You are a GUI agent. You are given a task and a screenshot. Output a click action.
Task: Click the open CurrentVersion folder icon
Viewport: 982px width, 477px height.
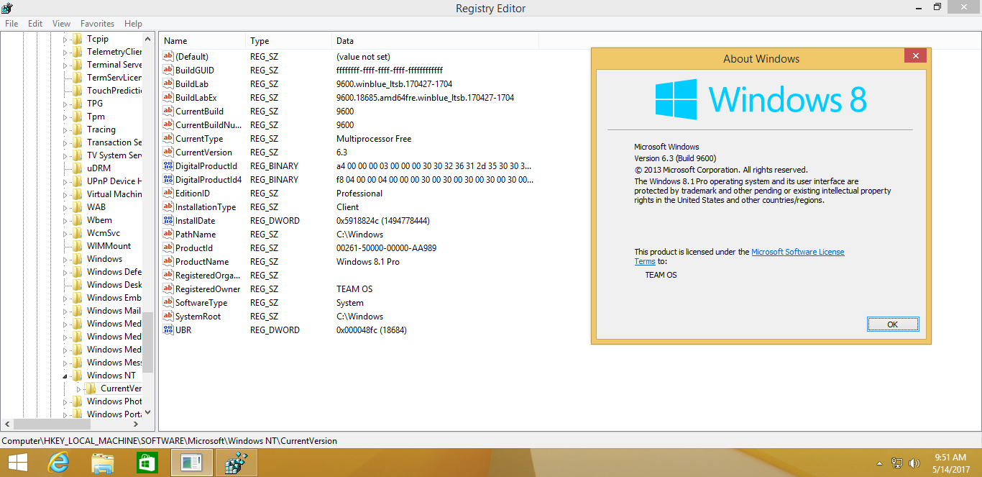tap(91, 389)
